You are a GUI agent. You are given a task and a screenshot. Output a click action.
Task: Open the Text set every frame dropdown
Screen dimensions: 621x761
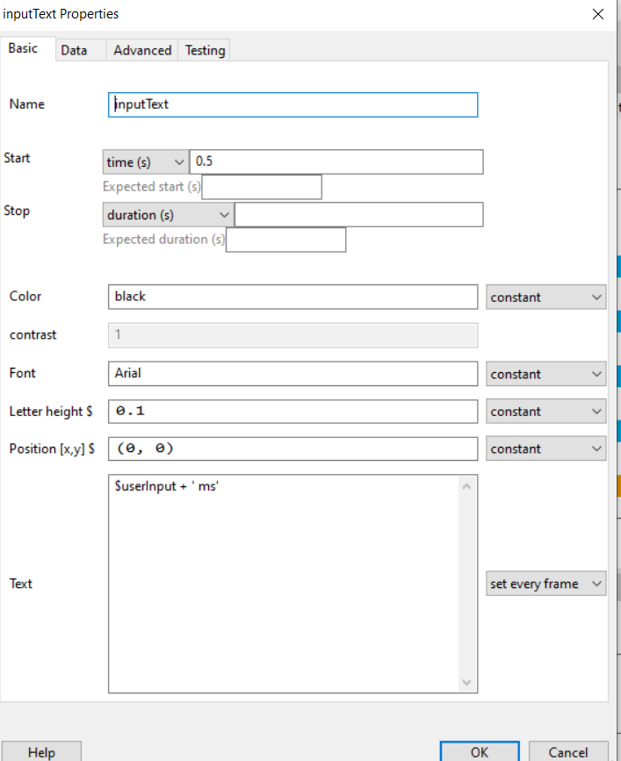(545, 584)
